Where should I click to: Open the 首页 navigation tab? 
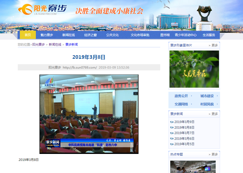28,35
